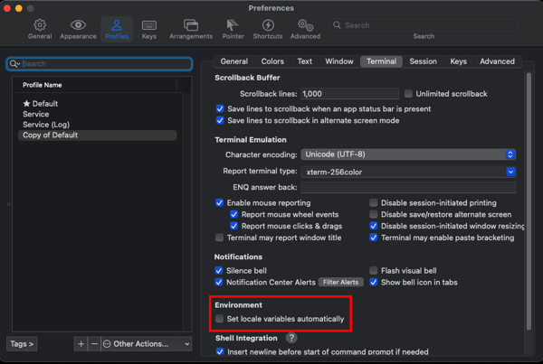Open Advanced preferences gears icon
543x364 pixels.
(x=306, y=25)
